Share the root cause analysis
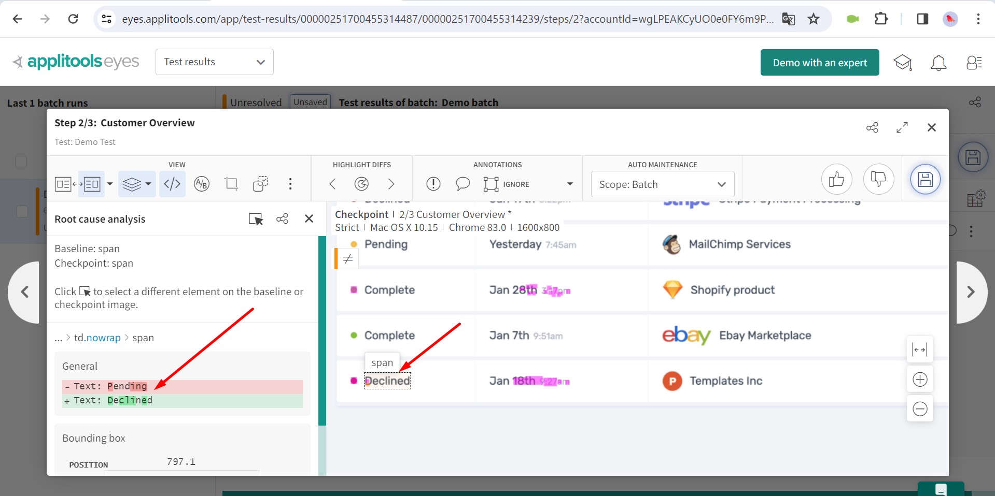Image resolution: width=995 pixels, height=496 pixels. point(283,218)
